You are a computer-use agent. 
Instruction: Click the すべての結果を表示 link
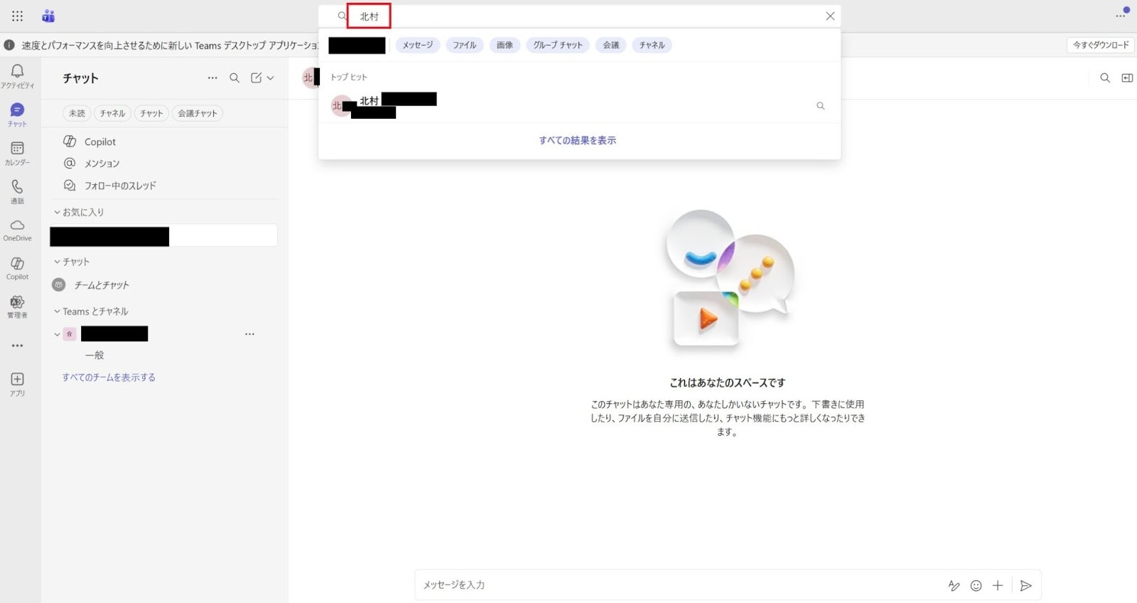click(x=577, y=140)
